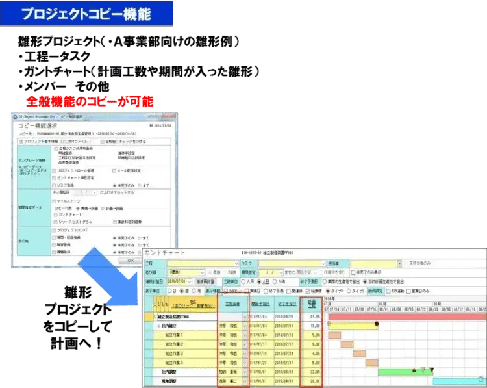Viewport: 487px width, 388px height.
Task: Open the 主担当者 dropdown for 組立作業1
Action: click(x=244, y=335)
